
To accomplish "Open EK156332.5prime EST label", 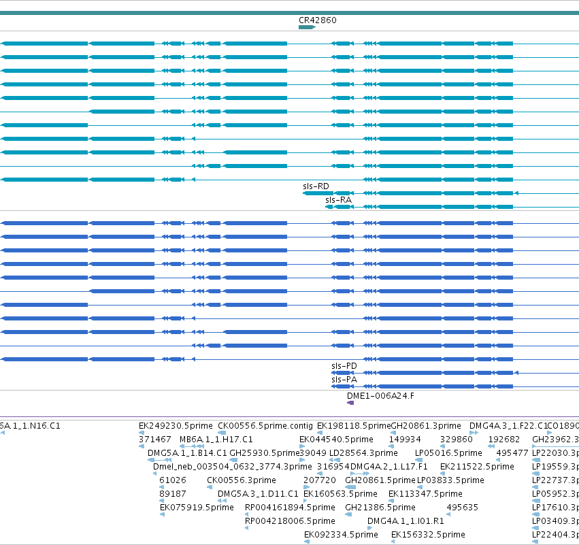I will 428,535.
